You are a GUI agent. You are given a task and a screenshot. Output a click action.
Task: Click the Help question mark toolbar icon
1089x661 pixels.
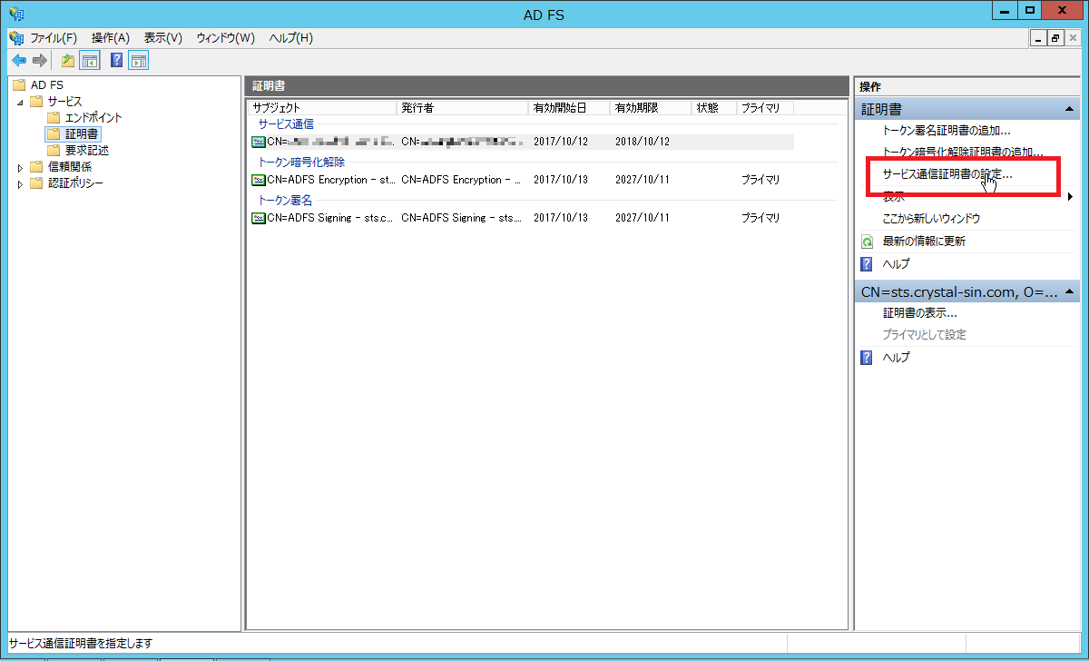[x=116, y=61]
